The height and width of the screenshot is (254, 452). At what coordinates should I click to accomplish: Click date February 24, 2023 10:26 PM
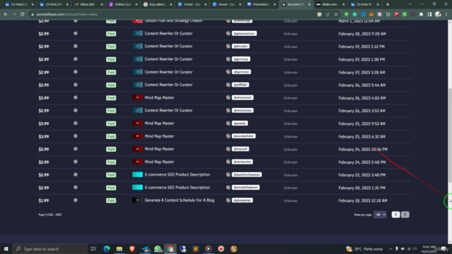tap(363, 149)
